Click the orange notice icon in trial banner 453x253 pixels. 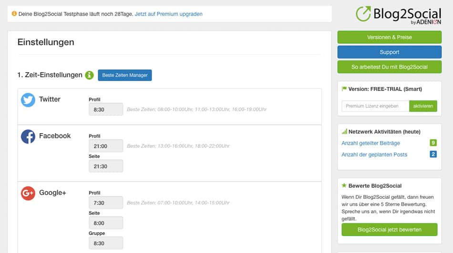click(14, 13)
